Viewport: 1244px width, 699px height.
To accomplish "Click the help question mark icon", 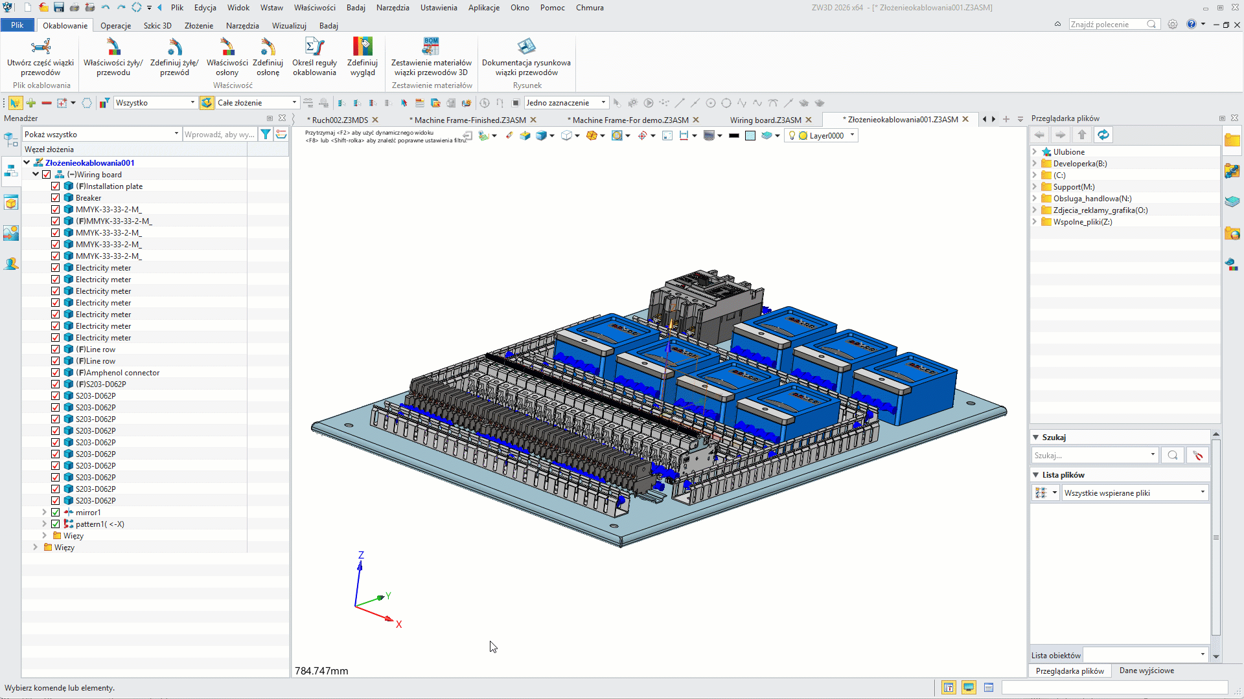I will [1191, 24].
